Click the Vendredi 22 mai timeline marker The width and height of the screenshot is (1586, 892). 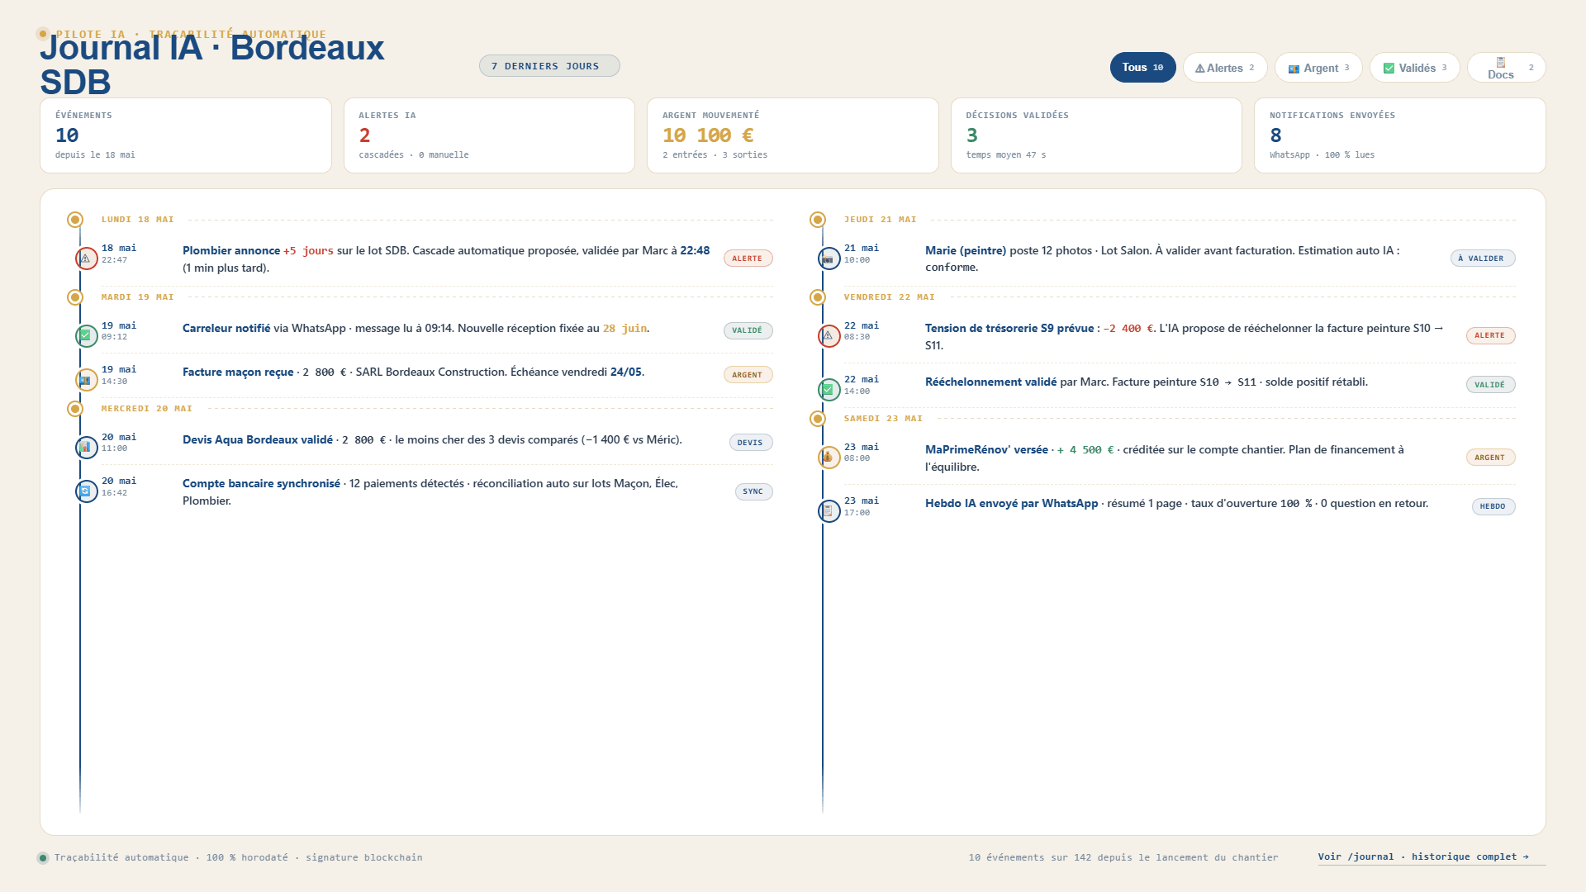pos(818,297)
